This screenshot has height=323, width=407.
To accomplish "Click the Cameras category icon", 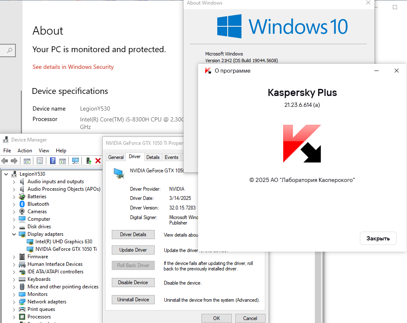I will 22,212.
